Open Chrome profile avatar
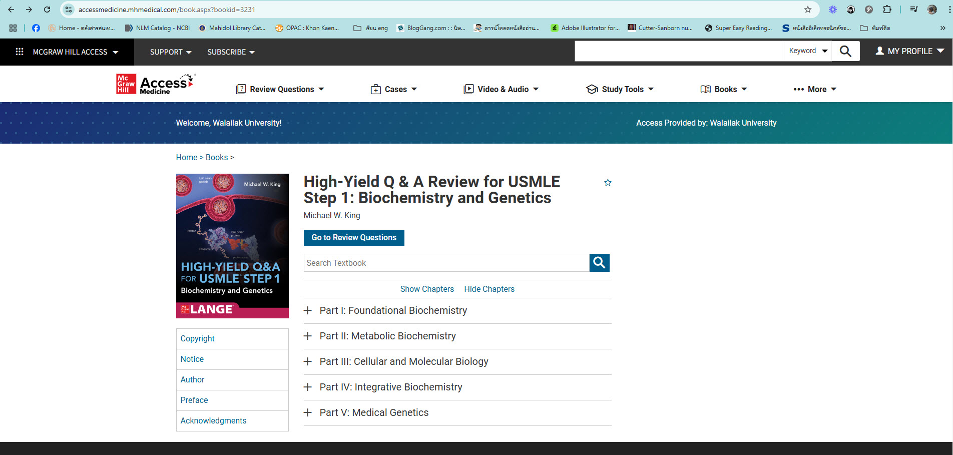 pyautogui.click(x=932, y=10)
